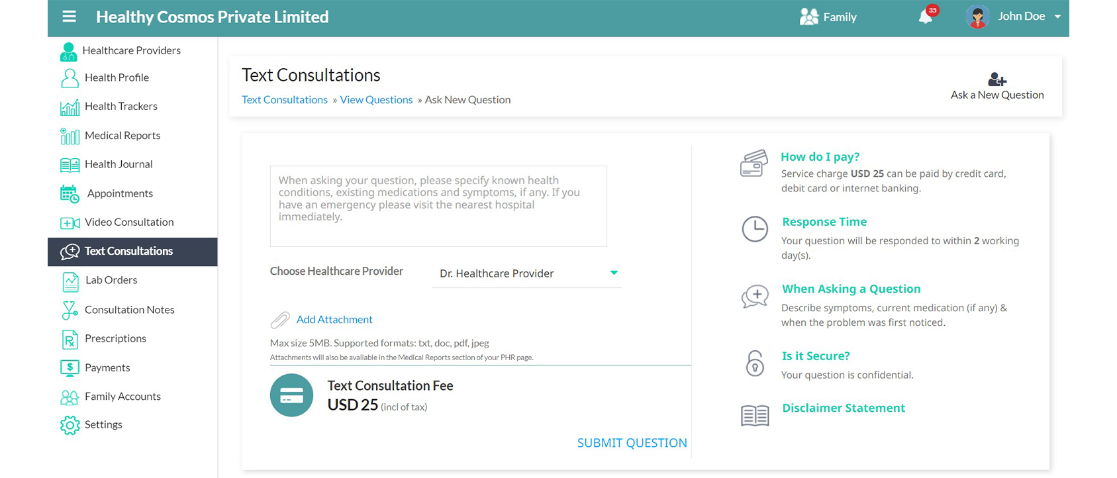The width and height of the screenshot is (1117, 478).
Task: Follow the View Questions breadcrumb link
Action: tap(376, 100)
